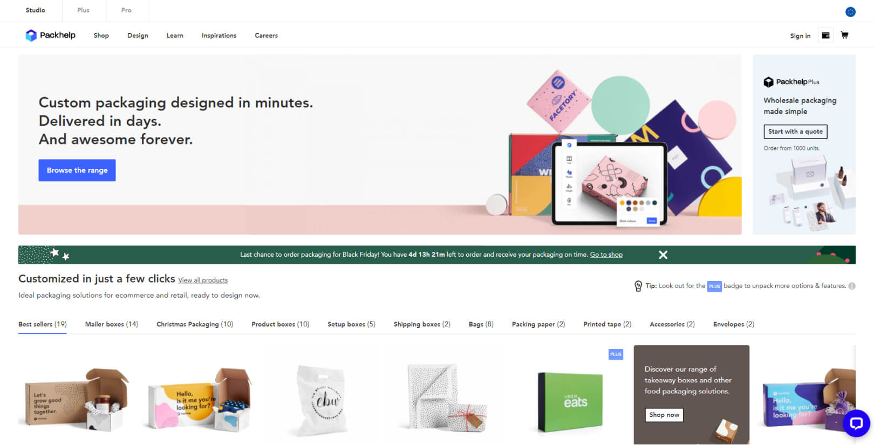Select the Accessories (2) tab
874x445 pixels.
[672, 324]
